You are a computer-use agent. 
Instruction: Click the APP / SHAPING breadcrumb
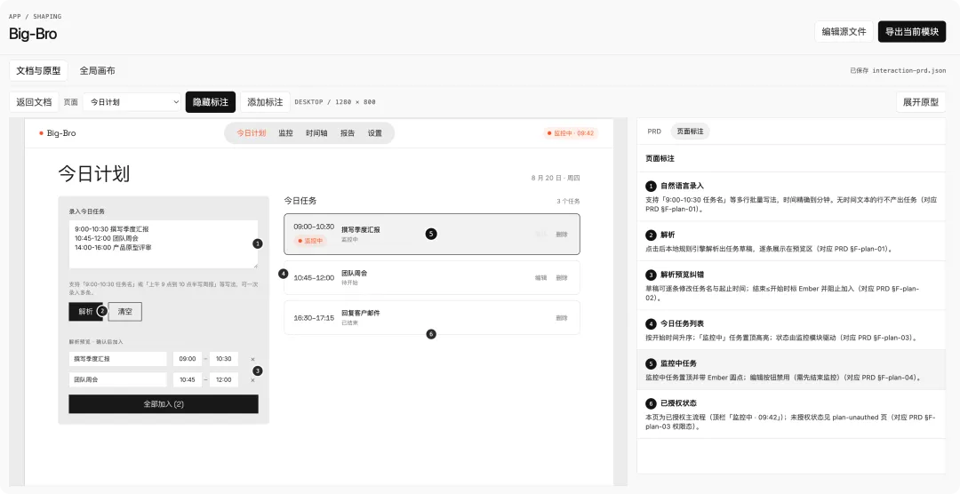pyautogui.click(x=35, y=17)
